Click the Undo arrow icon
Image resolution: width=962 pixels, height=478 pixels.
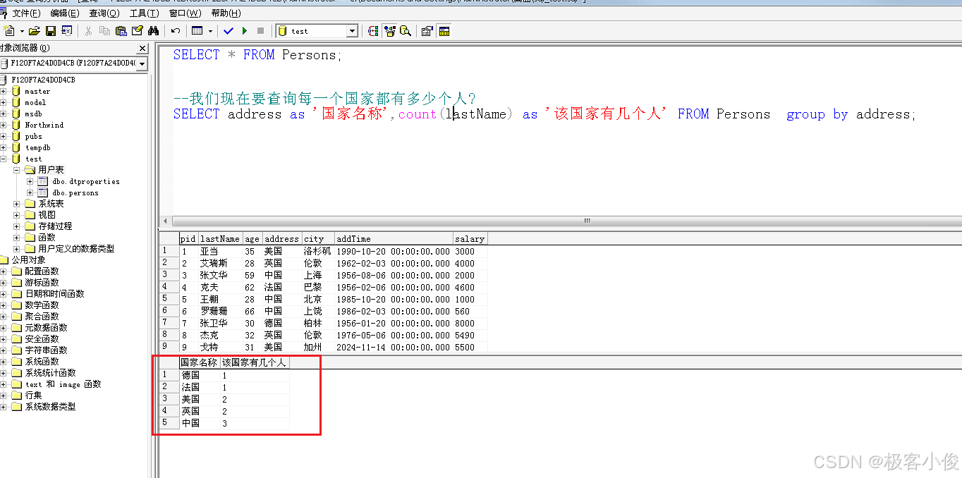[175, 31]
